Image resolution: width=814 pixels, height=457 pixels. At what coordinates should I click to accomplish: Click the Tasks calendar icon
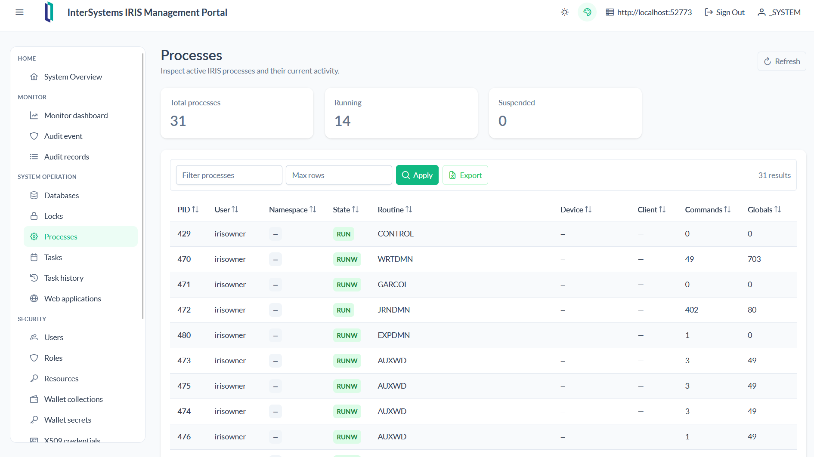click(x=34, y=258)
